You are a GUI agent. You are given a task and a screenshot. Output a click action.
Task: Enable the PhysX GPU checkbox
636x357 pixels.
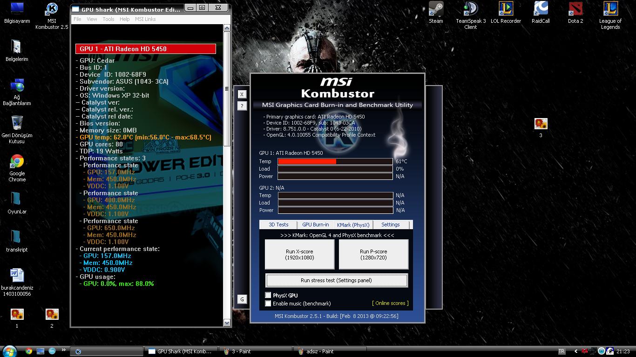268,295
